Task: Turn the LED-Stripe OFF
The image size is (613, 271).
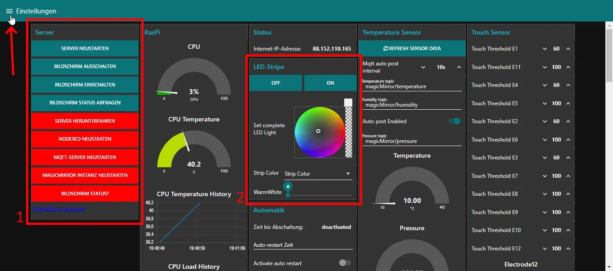Action: pos(276,83)
